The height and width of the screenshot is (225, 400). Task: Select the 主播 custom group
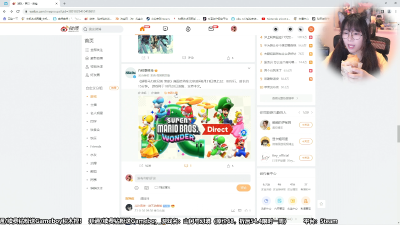(93, 105)
